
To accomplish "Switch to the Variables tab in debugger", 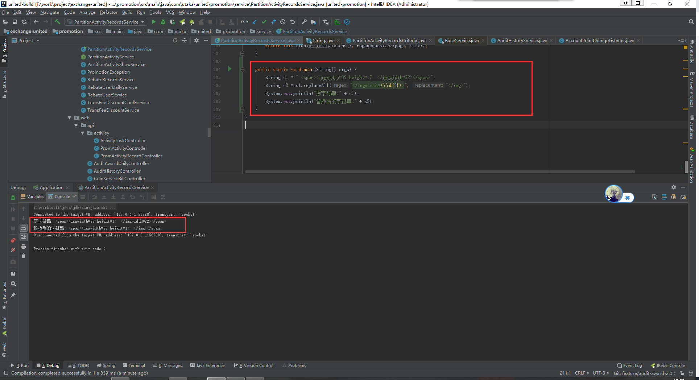I will 33,197.
